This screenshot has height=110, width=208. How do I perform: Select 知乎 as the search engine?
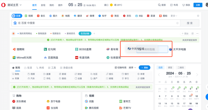103,16
